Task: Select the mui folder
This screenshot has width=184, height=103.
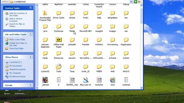Action: tap(126, 28)
